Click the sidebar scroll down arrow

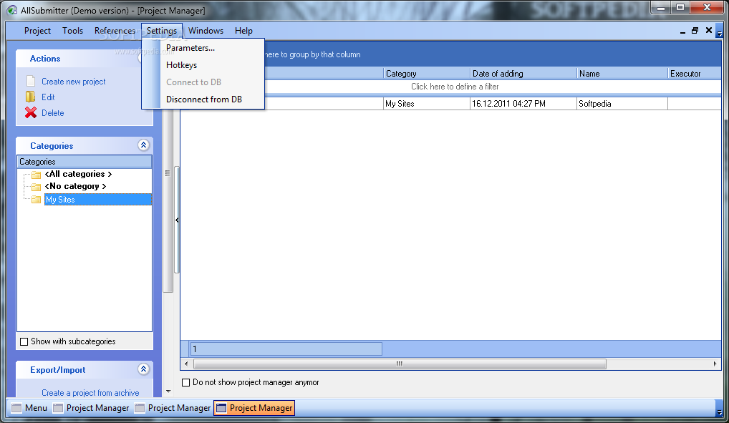tap(168, 392)
